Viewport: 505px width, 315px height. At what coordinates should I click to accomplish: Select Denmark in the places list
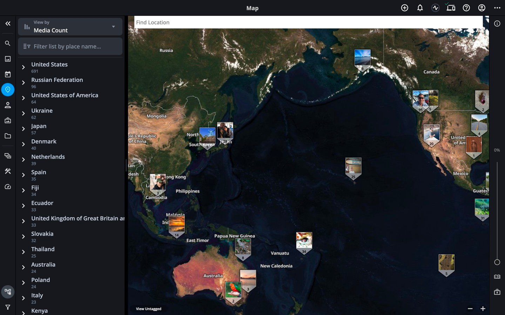click(x=44, y=141)
